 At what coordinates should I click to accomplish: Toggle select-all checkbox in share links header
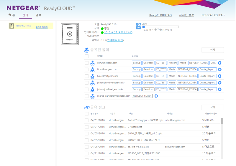[86, 114]
